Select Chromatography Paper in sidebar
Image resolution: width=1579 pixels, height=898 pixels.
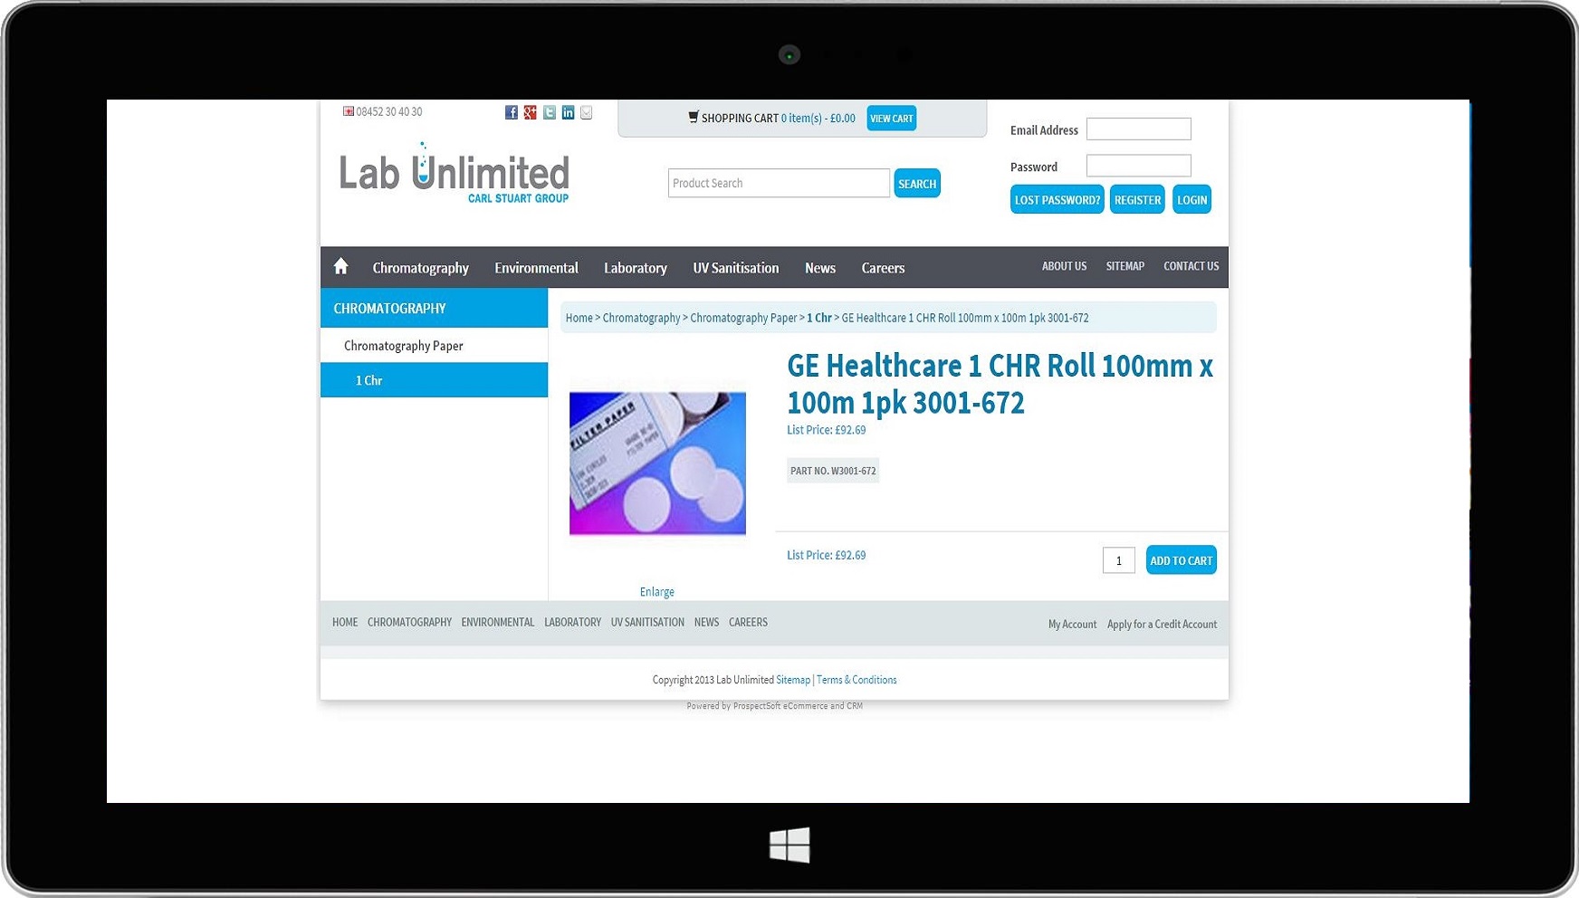403,346
